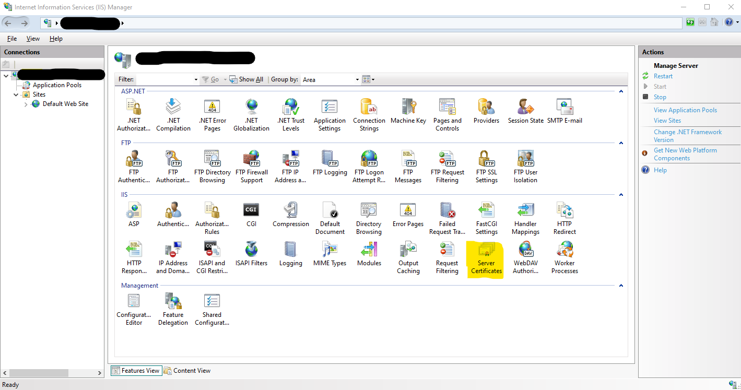Collapse the Sites tree node
Image resolution: width=741 pixels, height=390 pixels.
tap(15, 94)
